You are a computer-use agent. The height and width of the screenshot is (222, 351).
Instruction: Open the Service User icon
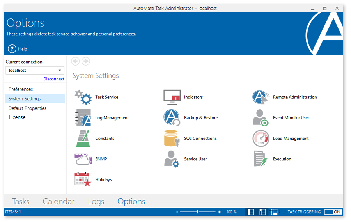point(172,159)
